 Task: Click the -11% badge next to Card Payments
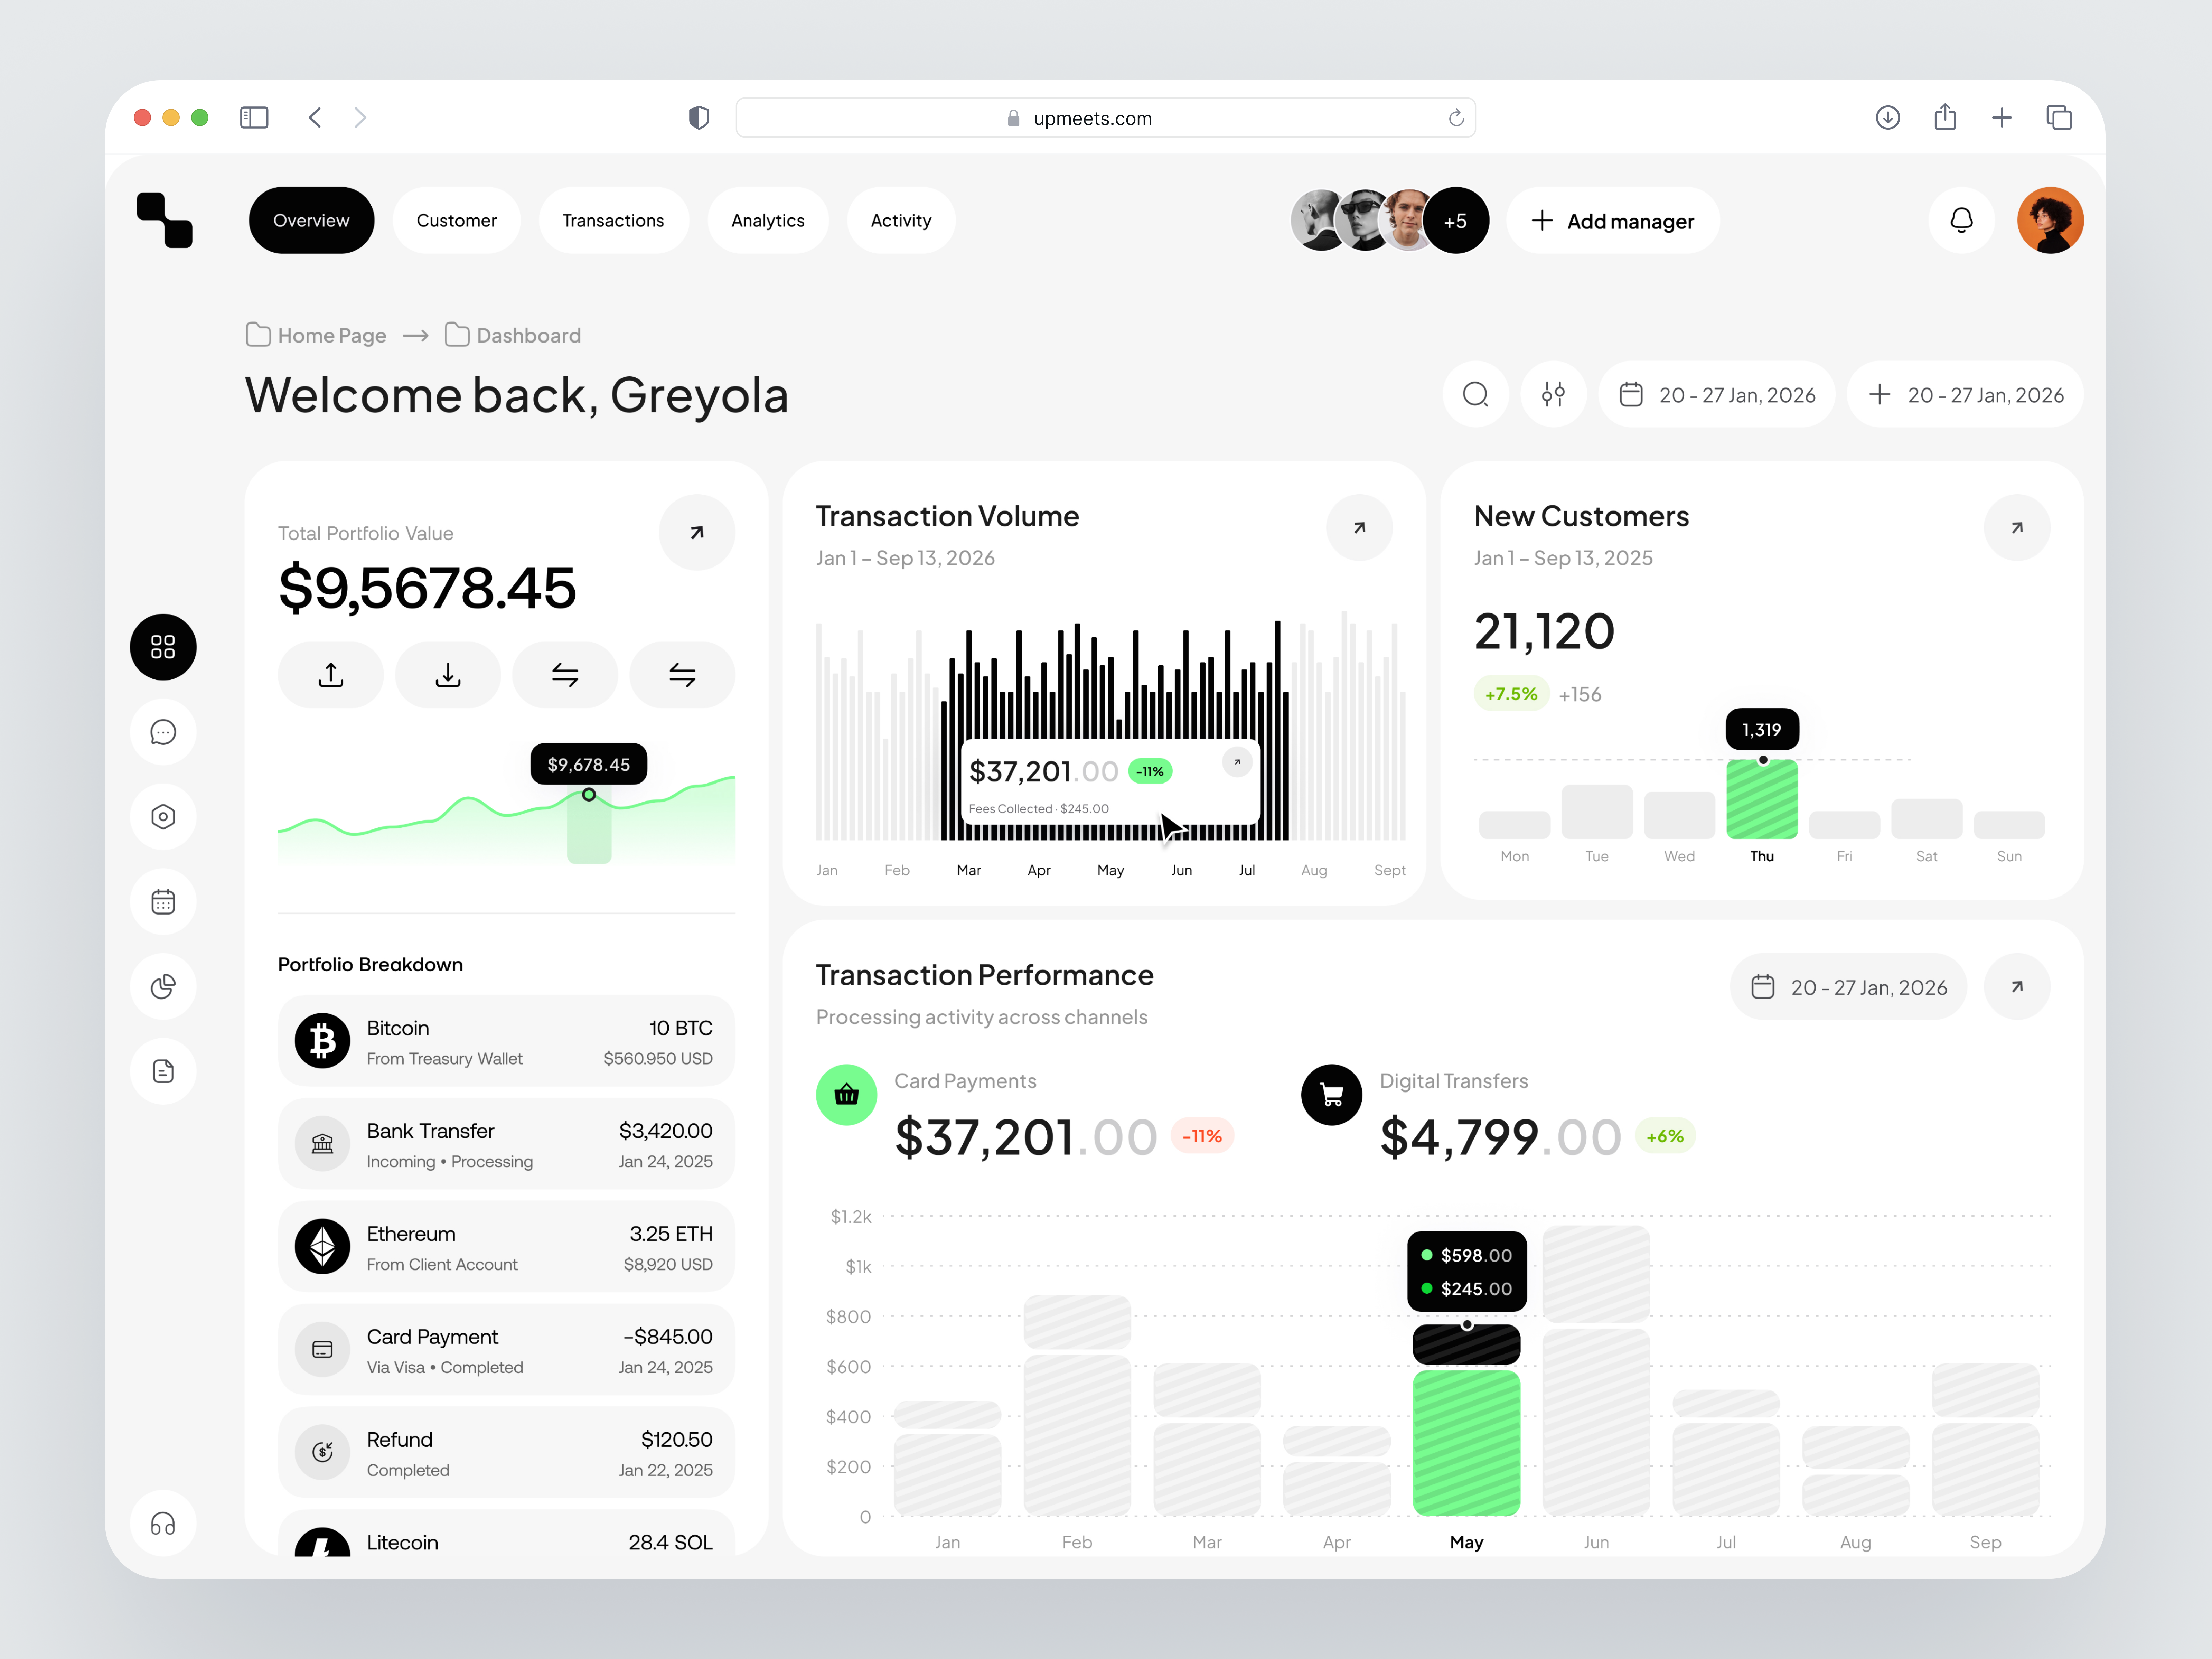tap(1202, 1136)
